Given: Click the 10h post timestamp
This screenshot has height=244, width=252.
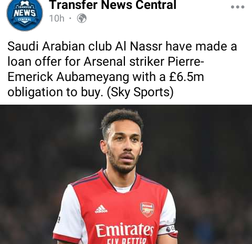Looking at the screenshot, I should pyautogui.click(x=57, y=18).
